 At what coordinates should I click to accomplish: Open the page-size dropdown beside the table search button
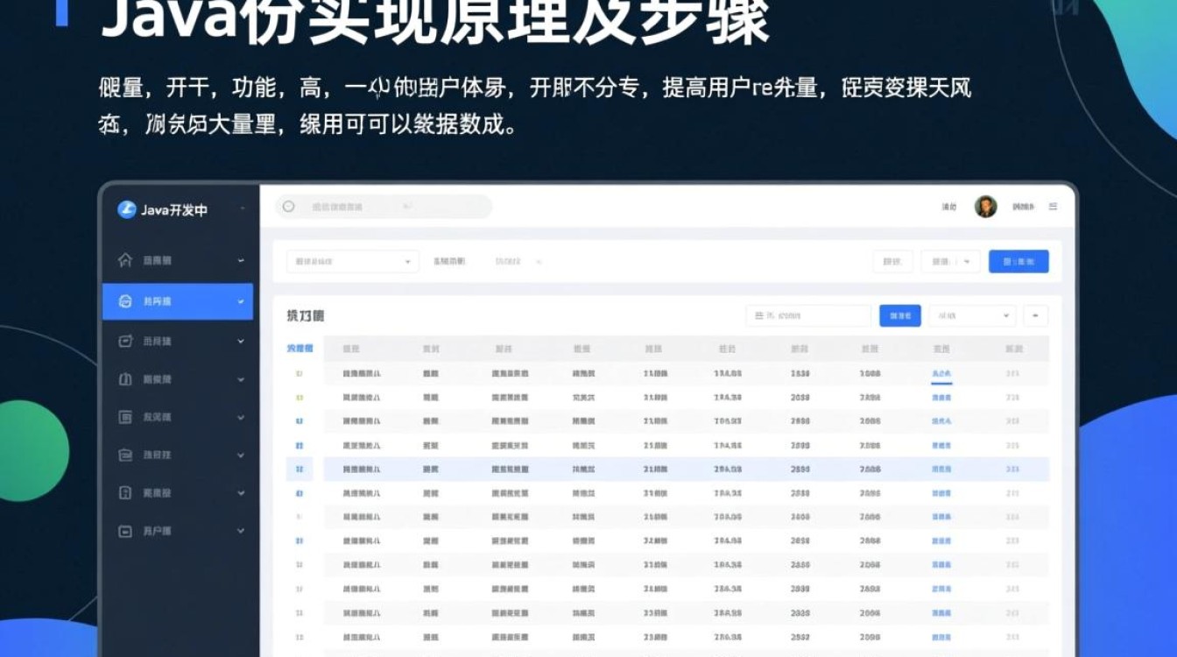click(x=970, y=315)
